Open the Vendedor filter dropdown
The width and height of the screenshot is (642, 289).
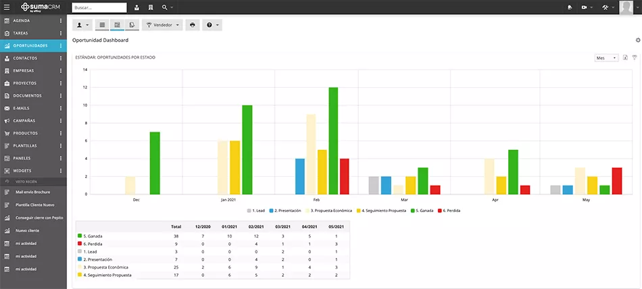(163, 25)
